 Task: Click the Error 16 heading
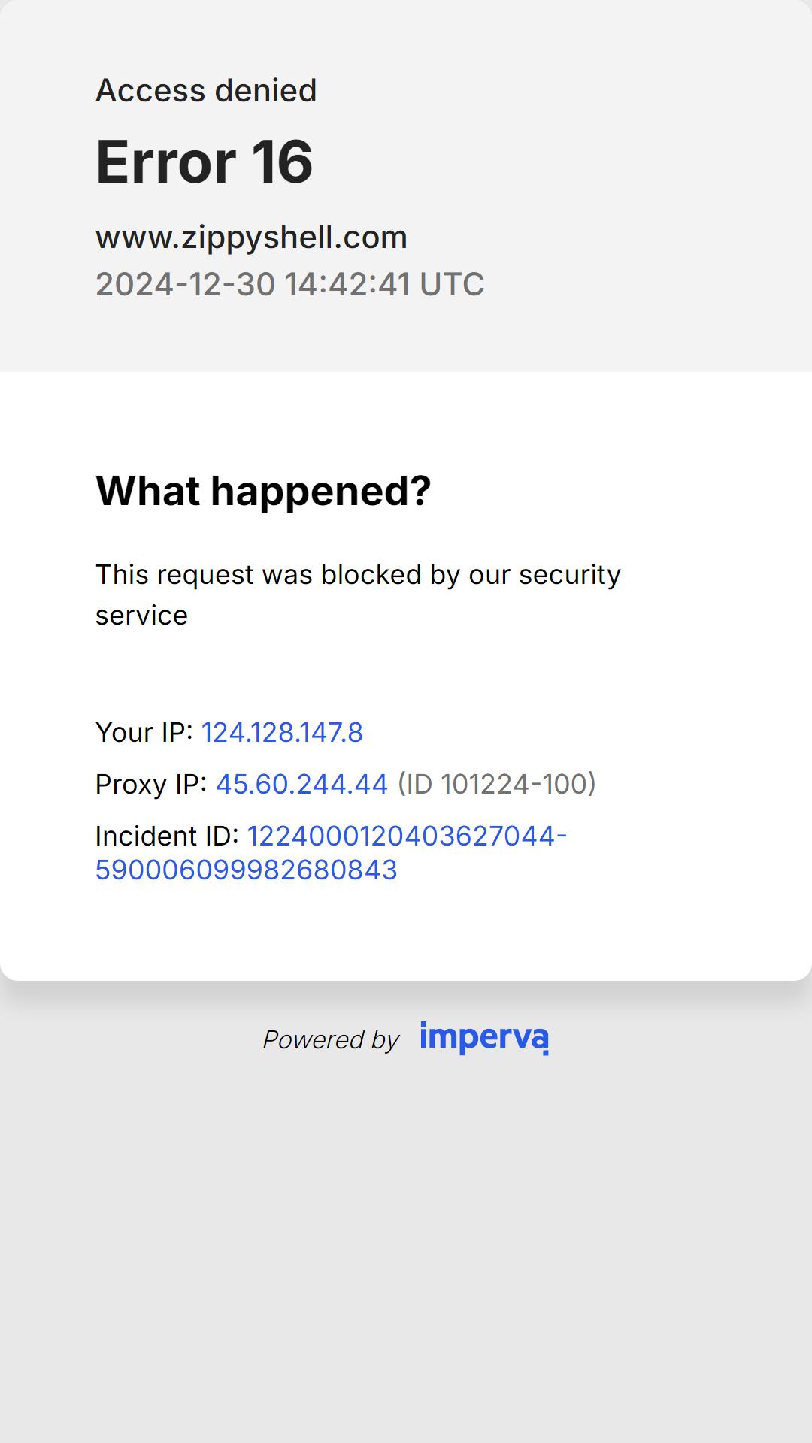[204, 162]
